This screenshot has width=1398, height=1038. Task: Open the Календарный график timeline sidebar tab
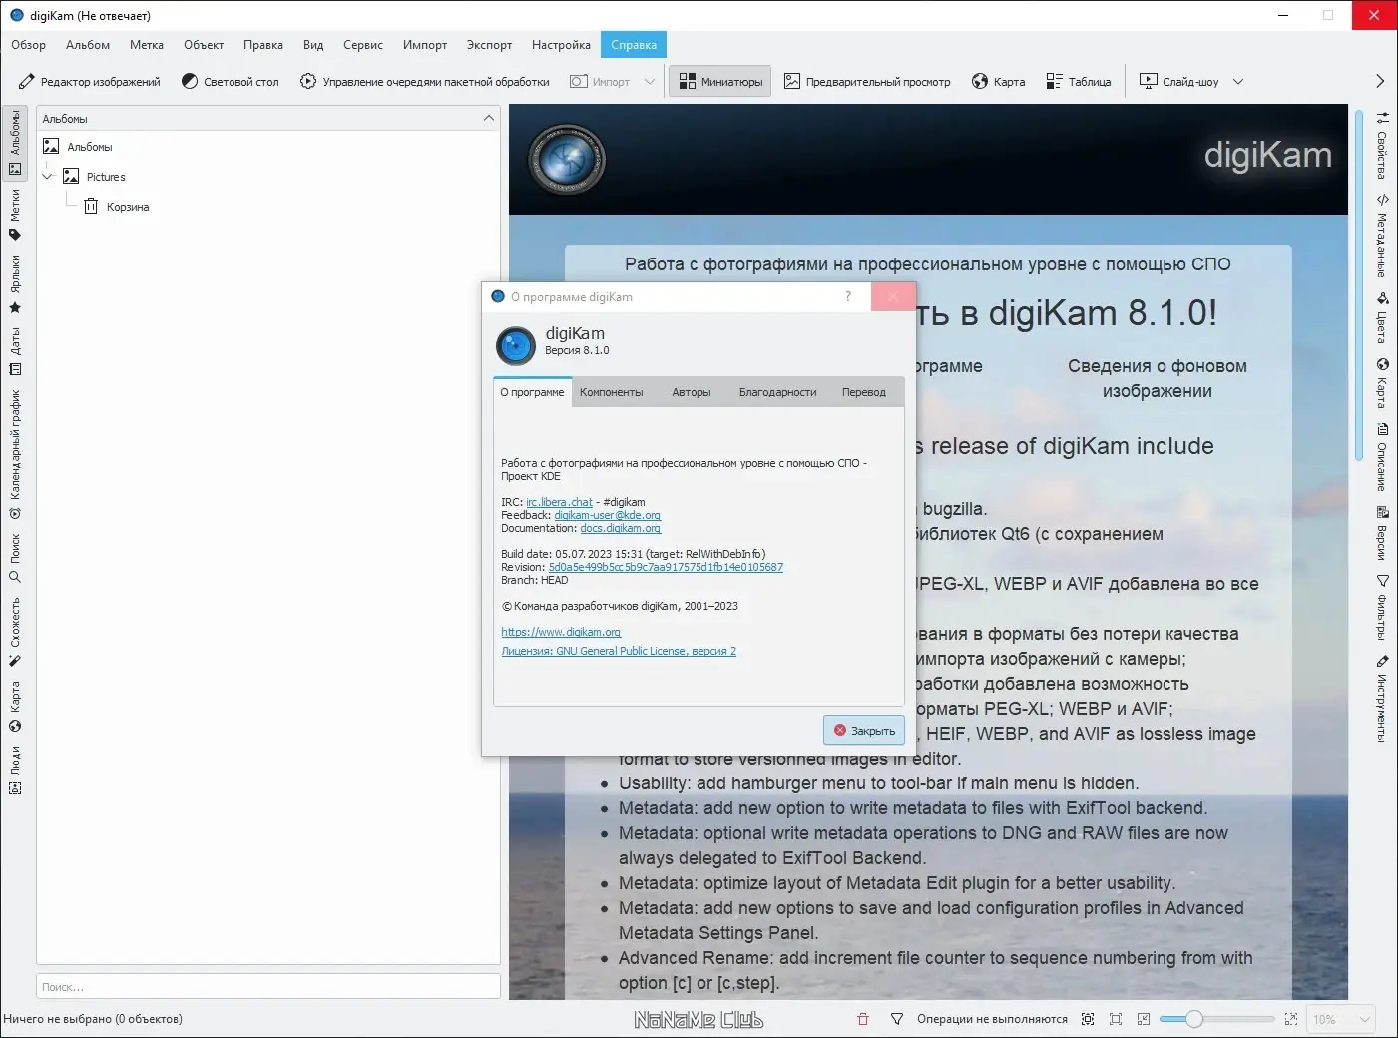coord(15,454)
